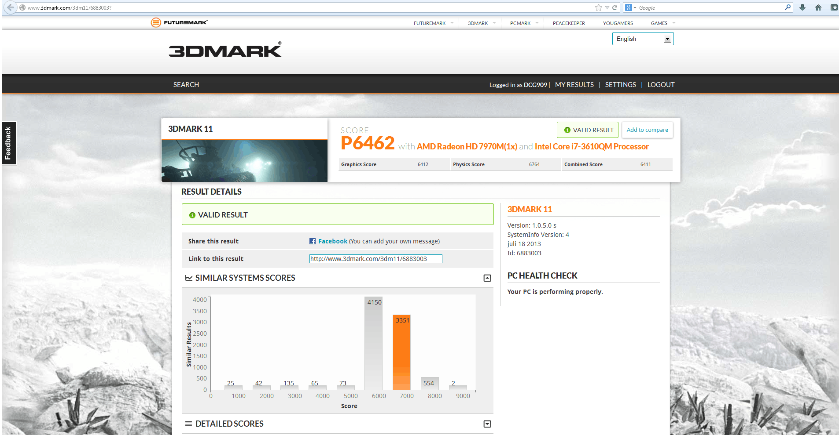Click the Google search input box
The height and width of the screenshot is (435, 839).
pyautogui.click(x=710, y=7)
